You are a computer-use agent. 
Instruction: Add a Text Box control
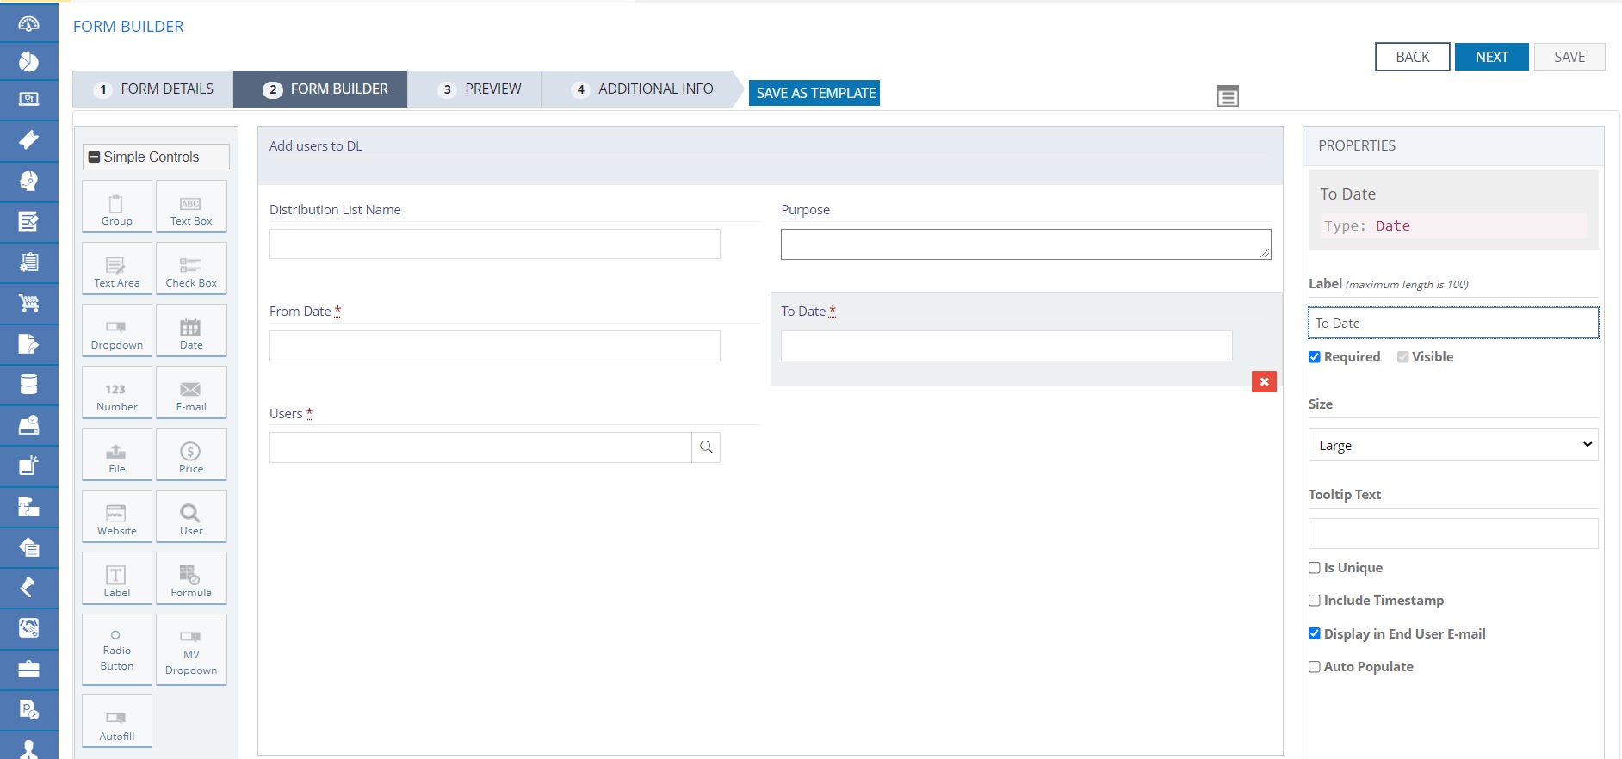pyautogui.click(x=191, y=207)
